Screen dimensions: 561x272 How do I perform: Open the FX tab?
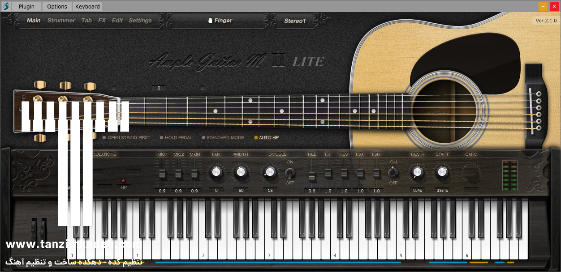102,21
